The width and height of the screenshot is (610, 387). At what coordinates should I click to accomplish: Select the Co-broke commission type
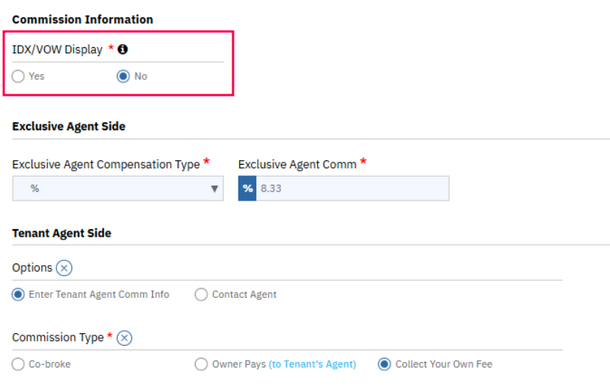19,365
